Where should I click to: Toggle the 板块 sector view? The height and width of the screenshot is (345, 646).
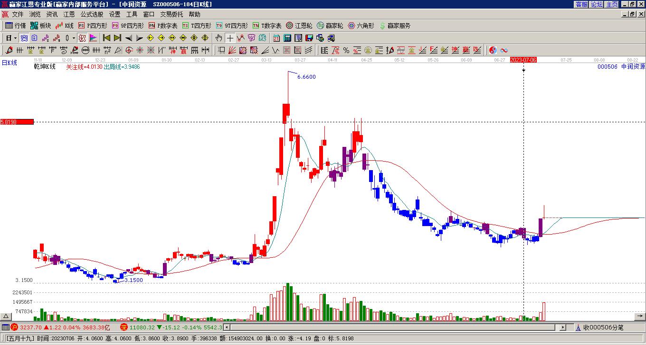click(40, 26)
